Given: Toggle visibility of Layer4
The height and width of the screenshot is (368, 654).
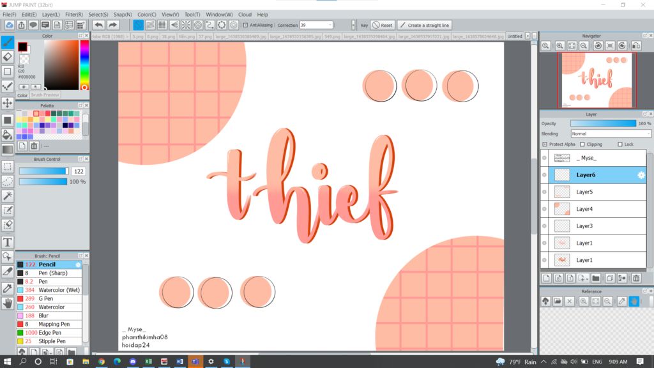Looking at the screenshot, I should pyautogui.click(x=544, y=209).
